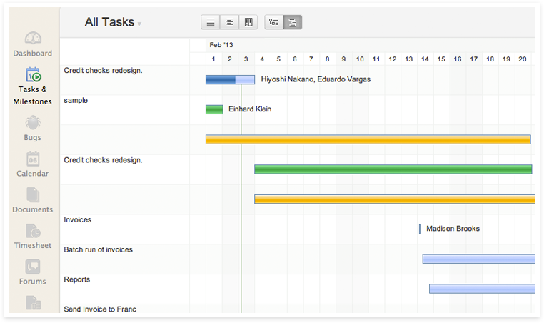Visit the Forums section

tap(33, 272)
